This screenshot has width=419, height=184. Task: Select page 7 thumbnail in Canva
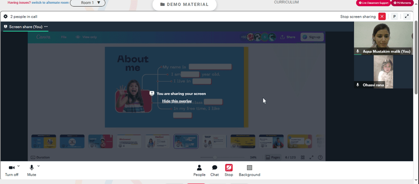click(214, 141)
